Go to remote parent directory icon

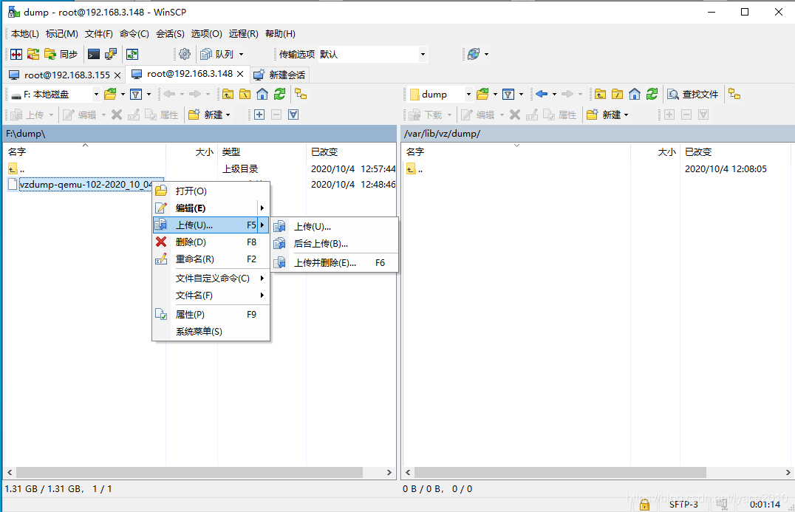(600, 95)
